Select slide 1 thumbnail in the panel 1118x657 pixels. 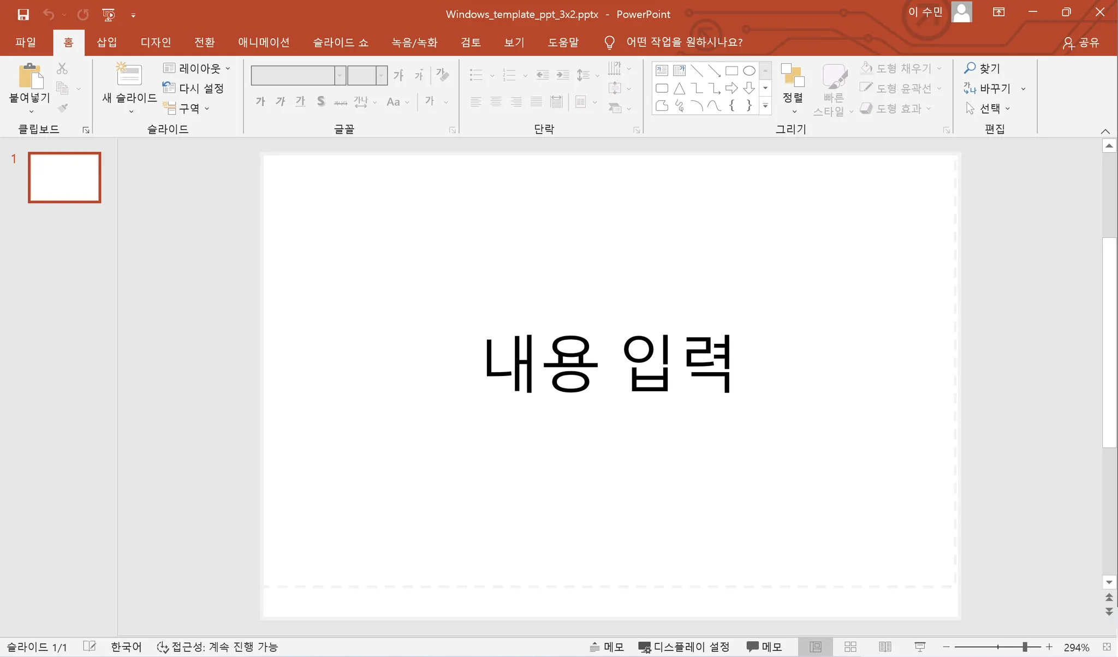click(64, 177)
